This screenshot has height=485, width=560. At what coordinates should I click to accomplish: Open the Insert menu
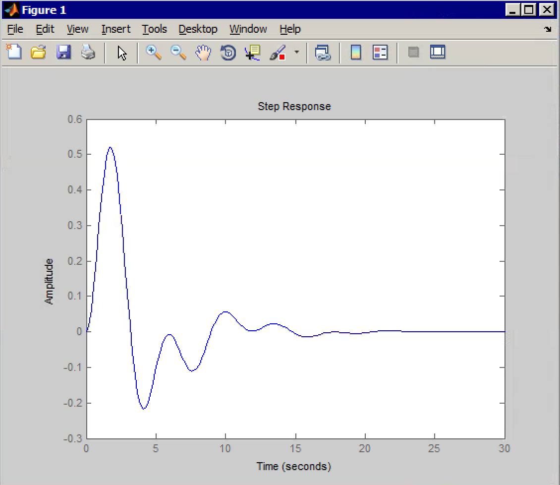115,29
